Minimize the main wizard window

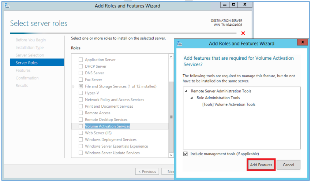[x=225, y=4]
